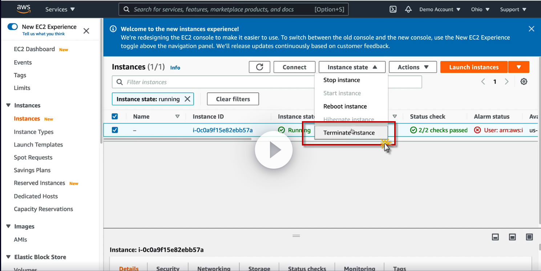
Task: Open Instance Types in the sidebar
Action: [x=33, y=132]
